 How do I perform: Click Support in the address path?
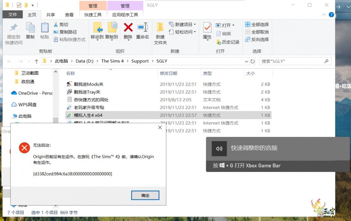[140, 61]
